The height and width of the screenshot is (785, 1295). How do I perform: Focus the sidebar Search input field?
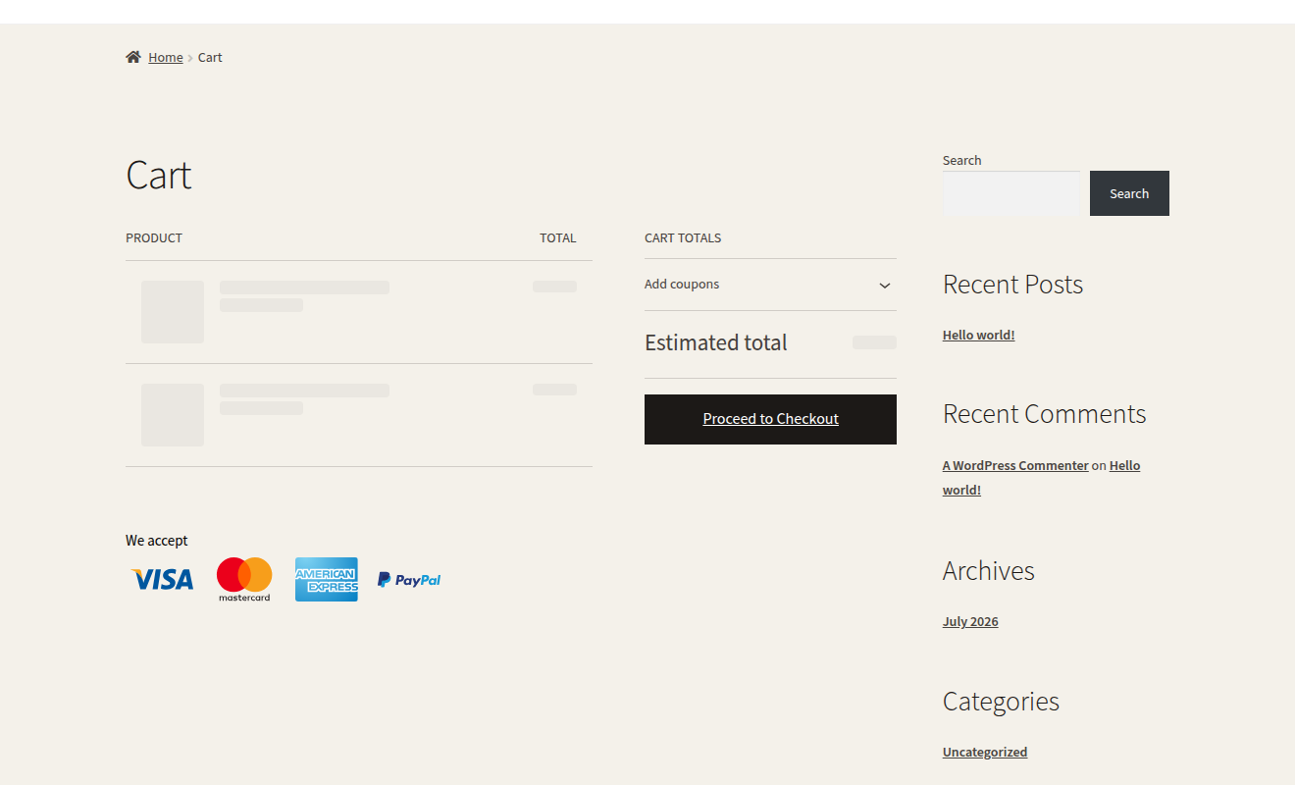tap(1011, 193)
